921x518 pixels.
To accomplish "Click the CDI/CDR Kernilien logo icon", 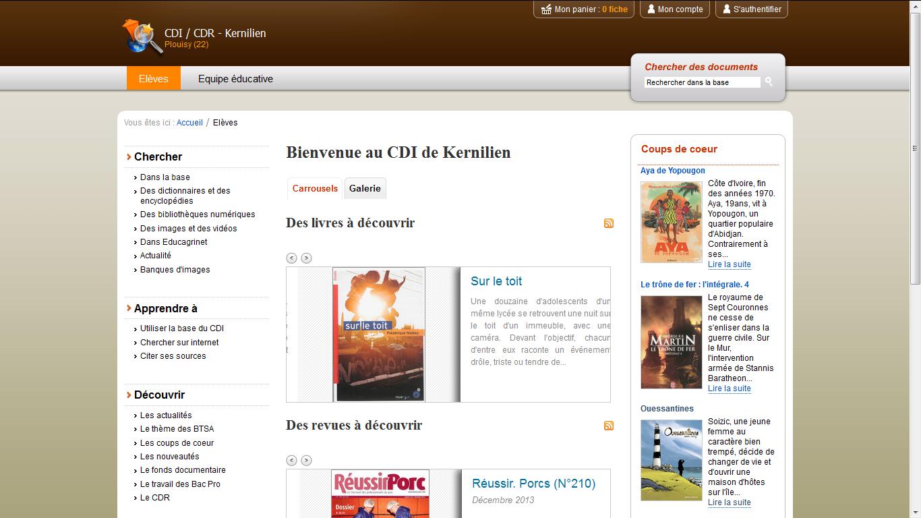I will click(142, 36).
